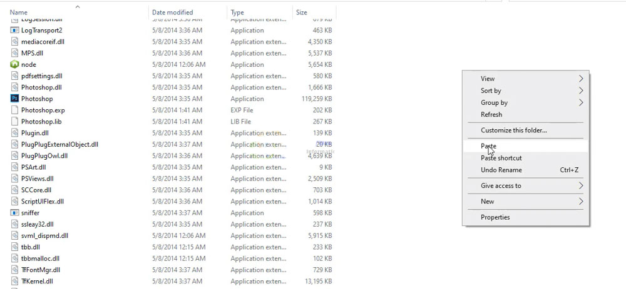
Task: Select the PSViews.dll file name
Action: [37, 179]
